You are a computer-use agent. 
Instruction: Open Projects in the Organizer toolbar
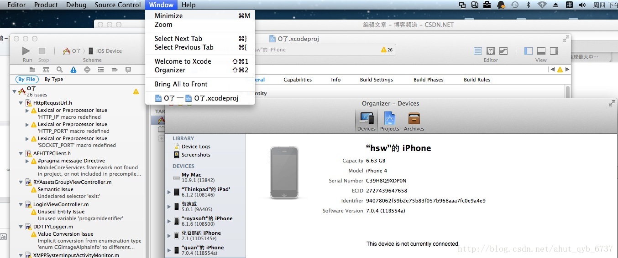pyautogui.click(x=389, y=121)
